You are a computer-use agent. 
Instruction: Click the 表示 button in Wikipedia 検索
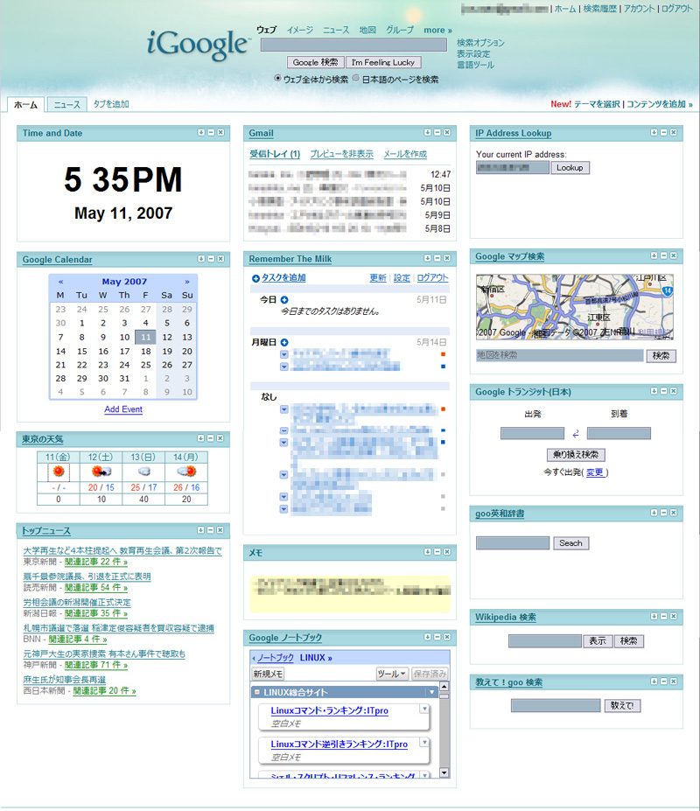pos(598,641)
